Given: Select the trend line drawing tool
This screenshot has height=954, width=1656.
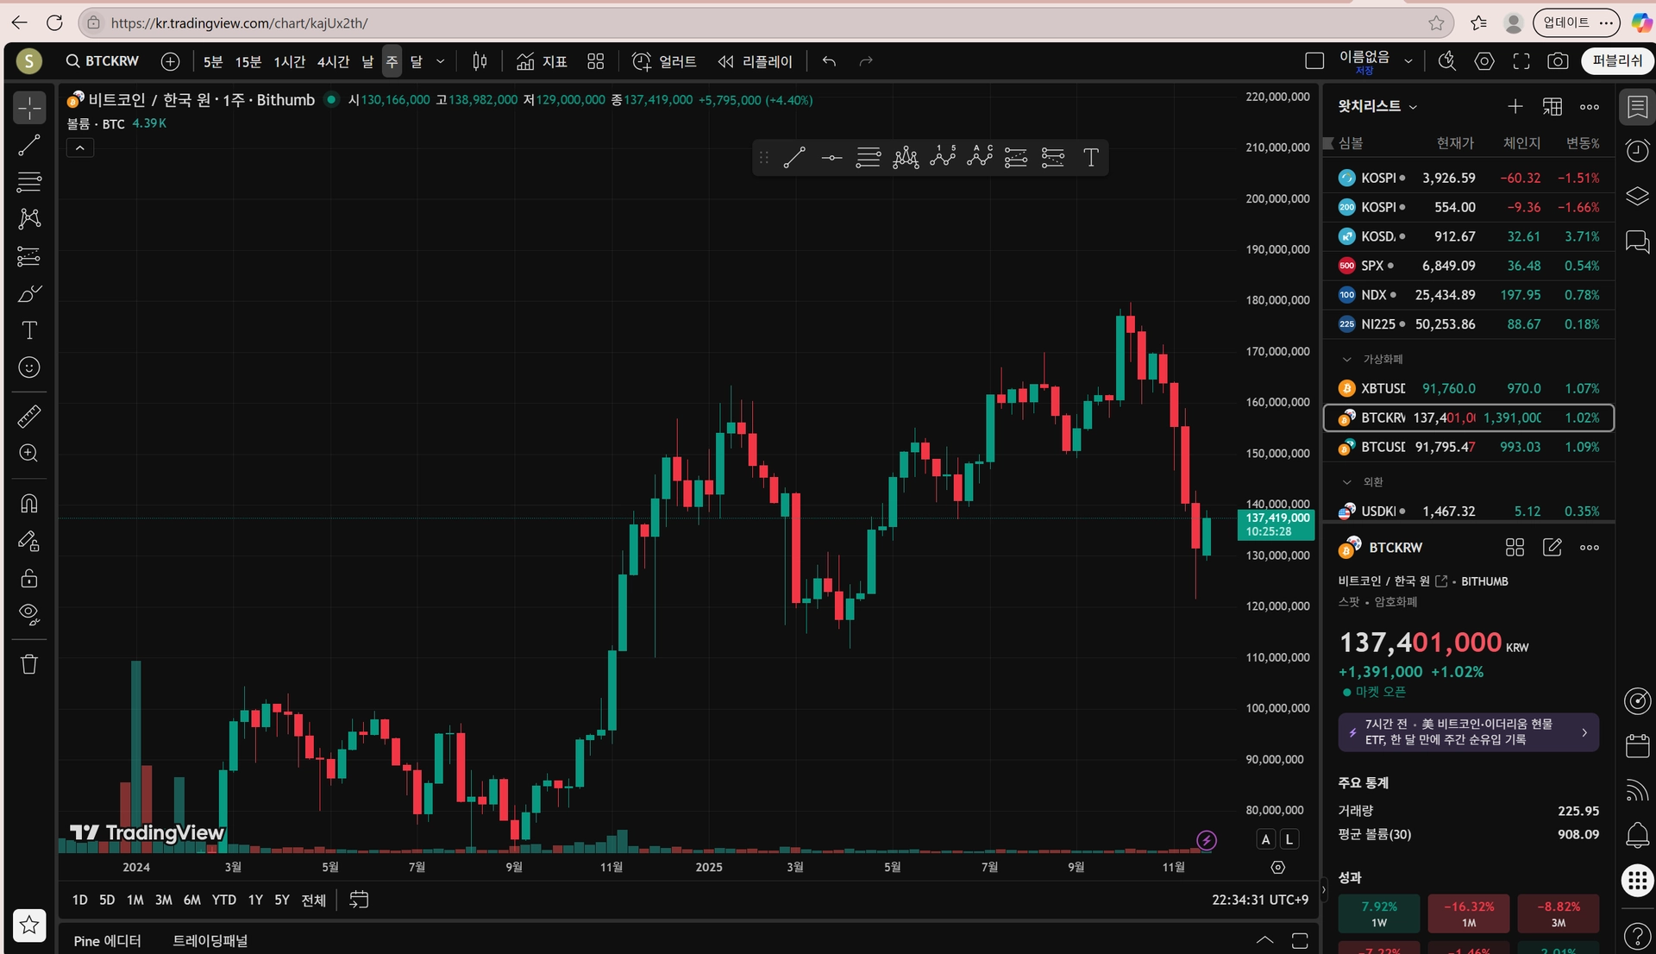Looking at the screenshot, I should [29, 145].
